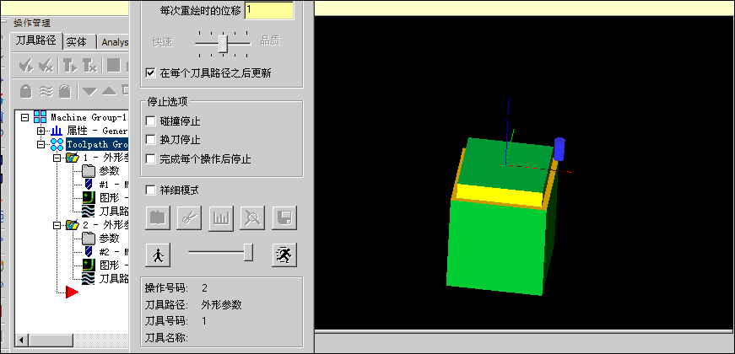This screenshot has width=735, height=354.
Task: Click the red insert arrow marker
Action: [72, 292]
